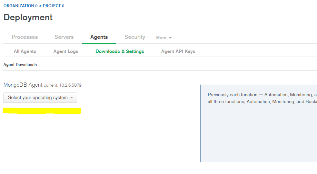This screenshot has height=174, width=317.
Task: Click the ORGANIZATION 0 breadcrumb link
Action: (x=20, y=6)
